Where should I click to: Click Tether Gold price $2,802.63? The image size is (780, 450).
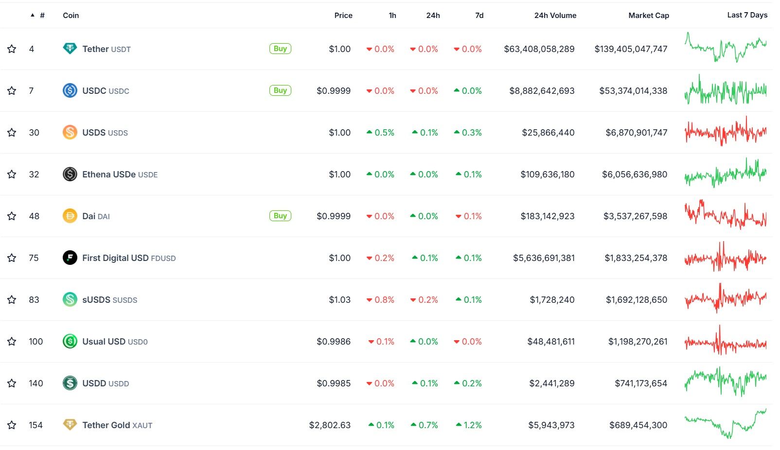point(330,425)
